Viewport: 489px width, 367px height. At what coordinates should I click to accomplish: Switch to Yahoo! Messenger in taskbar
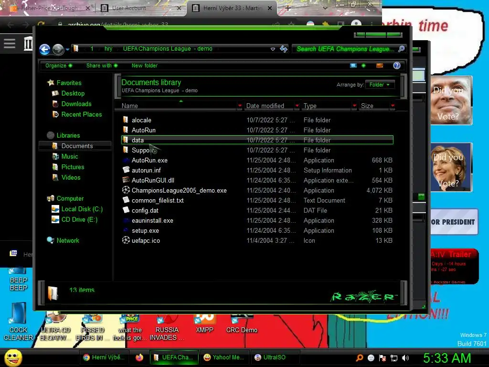(223, 357)
